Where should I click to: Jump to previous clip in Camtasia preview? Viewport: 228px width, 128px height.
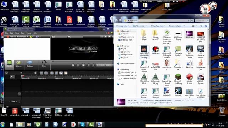pyautogui.click(x=73, y=65)
